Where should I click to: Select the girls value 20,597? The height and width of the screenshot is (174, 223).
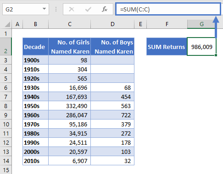[x=70, y=152]
